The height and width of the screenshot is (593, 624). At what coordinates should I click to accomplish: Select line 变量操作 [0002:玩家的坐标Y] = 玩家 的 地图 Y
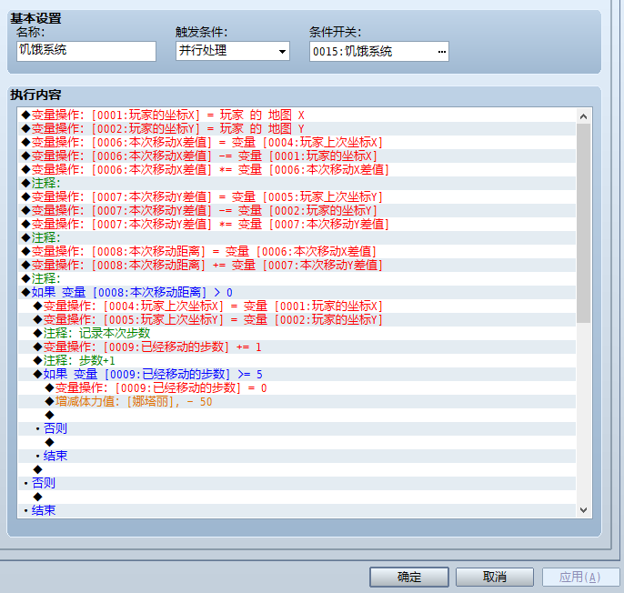tap(297, 128)
